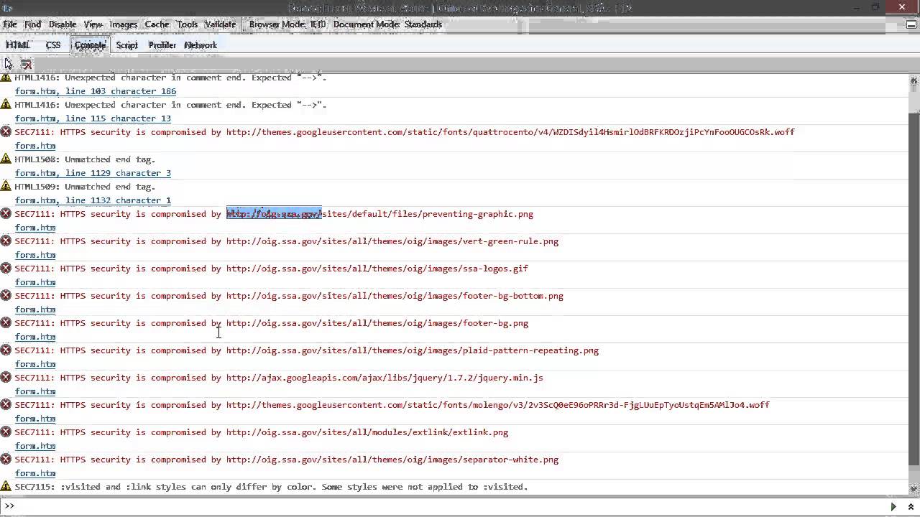920x517 pixels.
Task: Open the Tools menu
Action: 187,24
